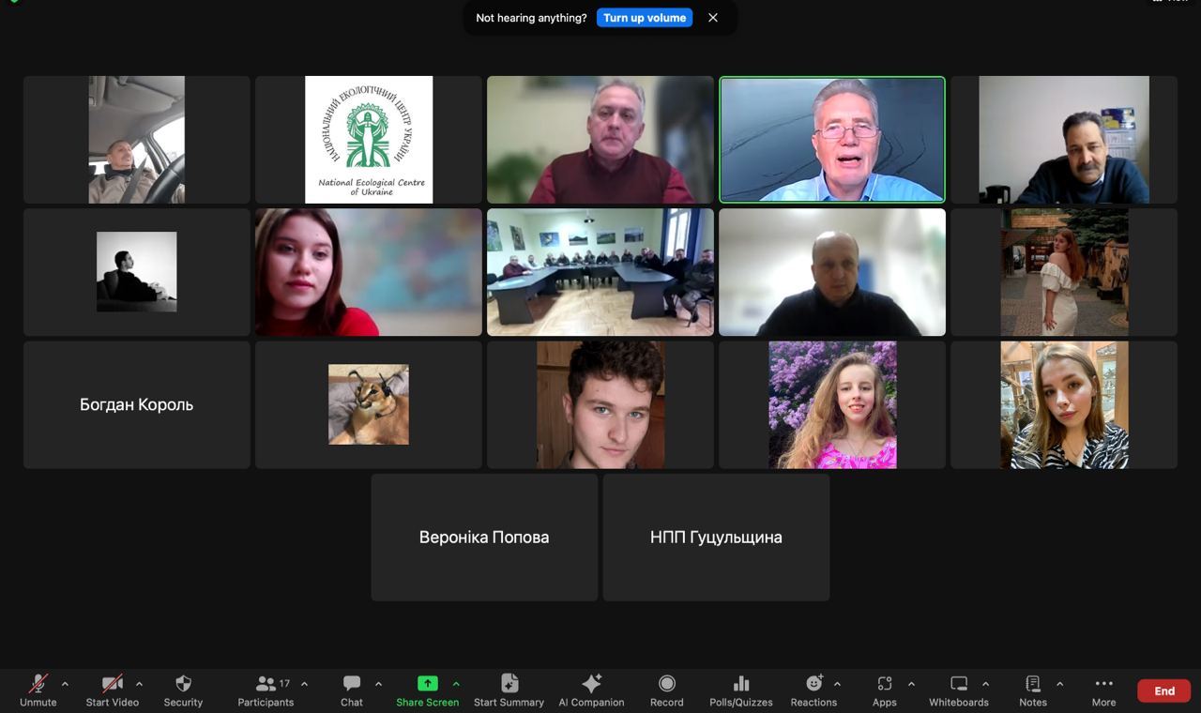Image resolution: width=1201 pixels, height=713 pixels.
Task: Select the National Ecological Centre video tile
Action: pos(369,140)
